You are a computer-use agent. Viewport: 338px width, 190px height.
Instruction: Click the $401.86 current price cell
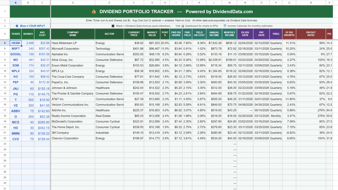[134, 49]
